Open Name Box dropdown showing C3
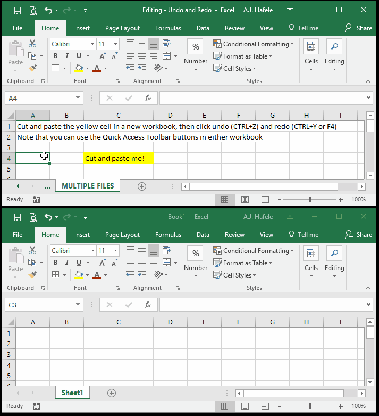Screen dimensions: 379x416 78,304
